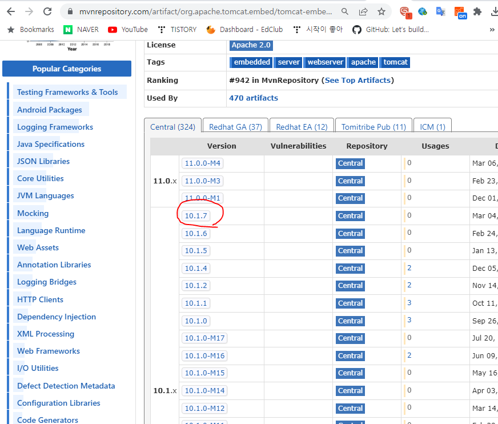Open the Extensions puzzle icon

[477, 12]
